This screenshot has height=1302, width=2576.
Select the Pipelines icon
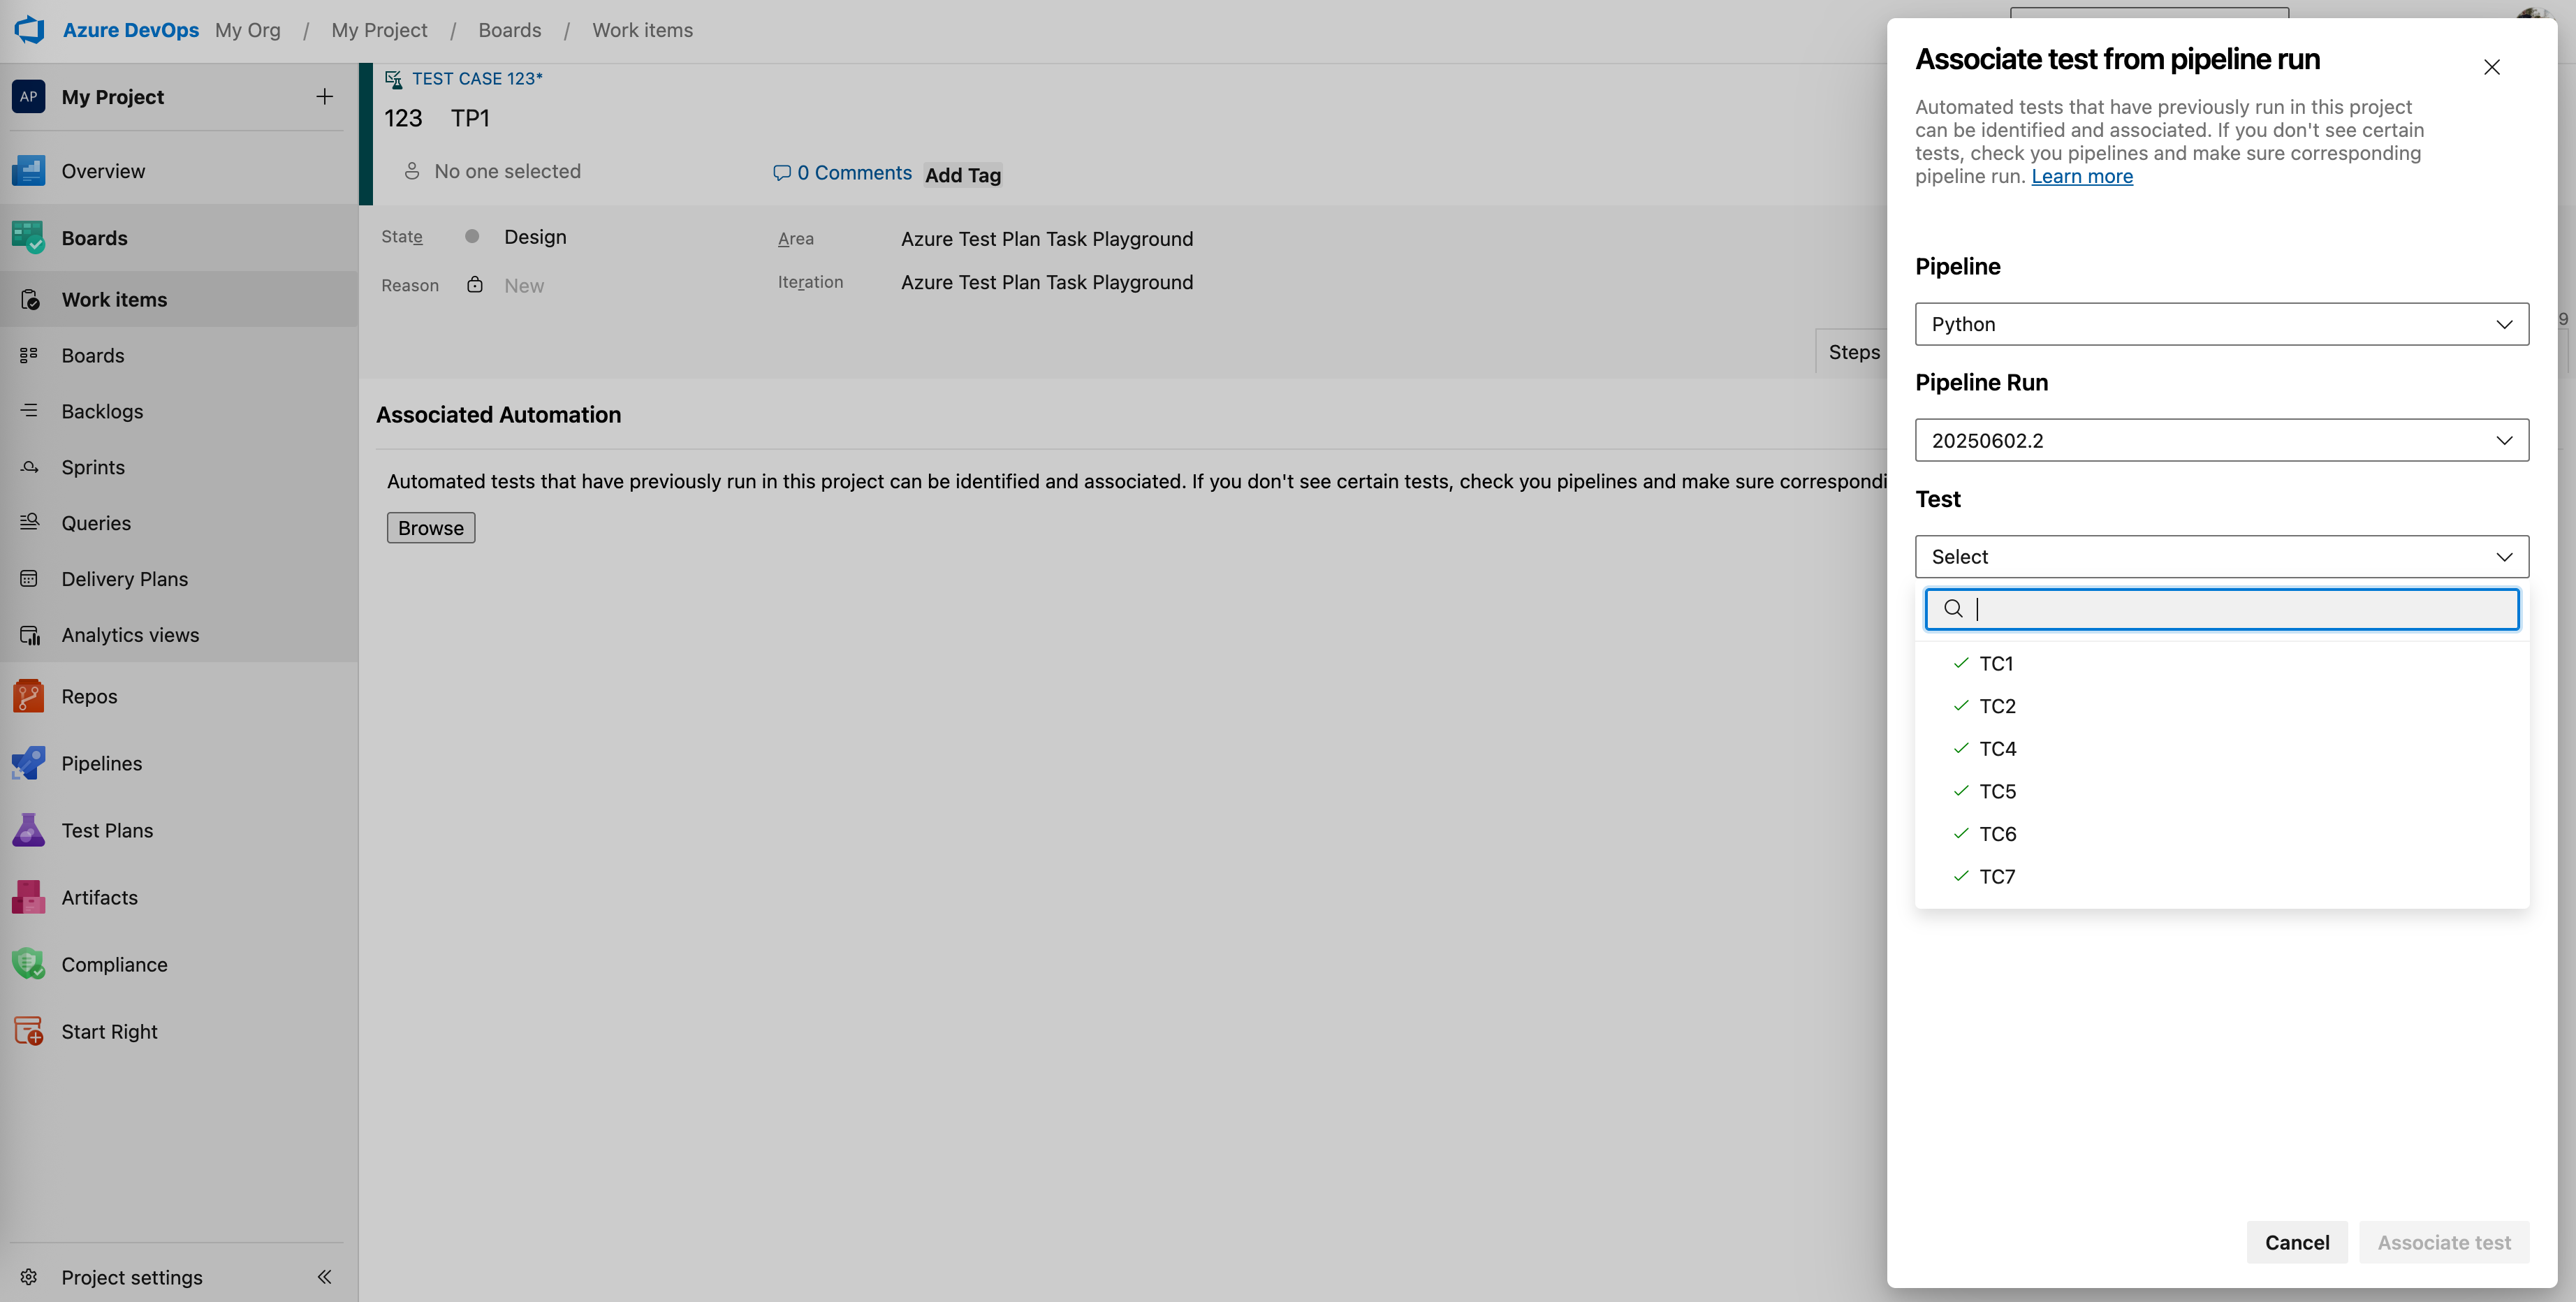27,762
